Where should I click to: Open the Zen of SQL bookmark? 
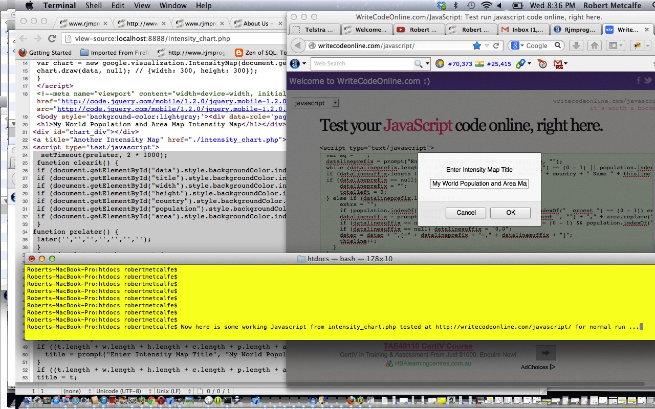pyautogui.click(x=260, y=52)
